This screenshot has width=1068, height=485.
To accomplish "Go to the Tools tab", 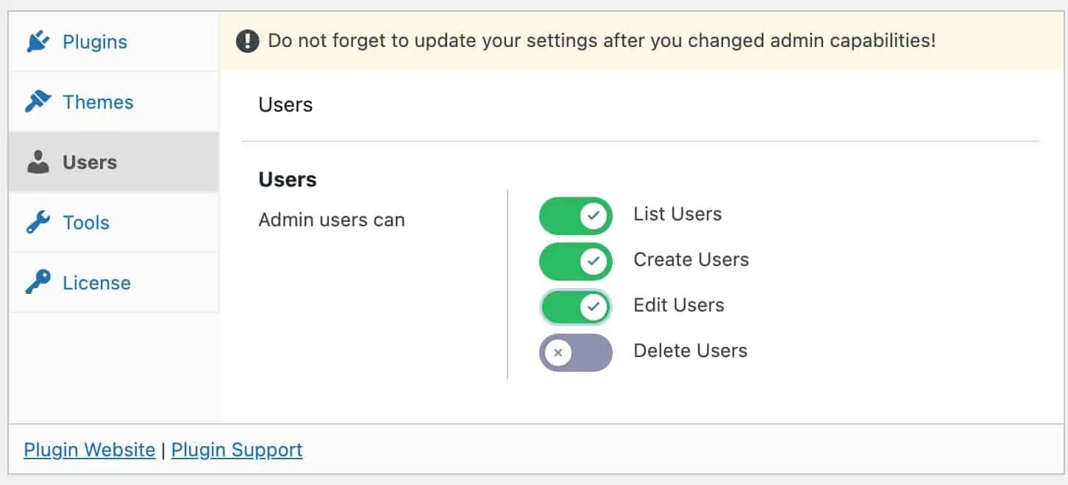I will click(114, 223).
